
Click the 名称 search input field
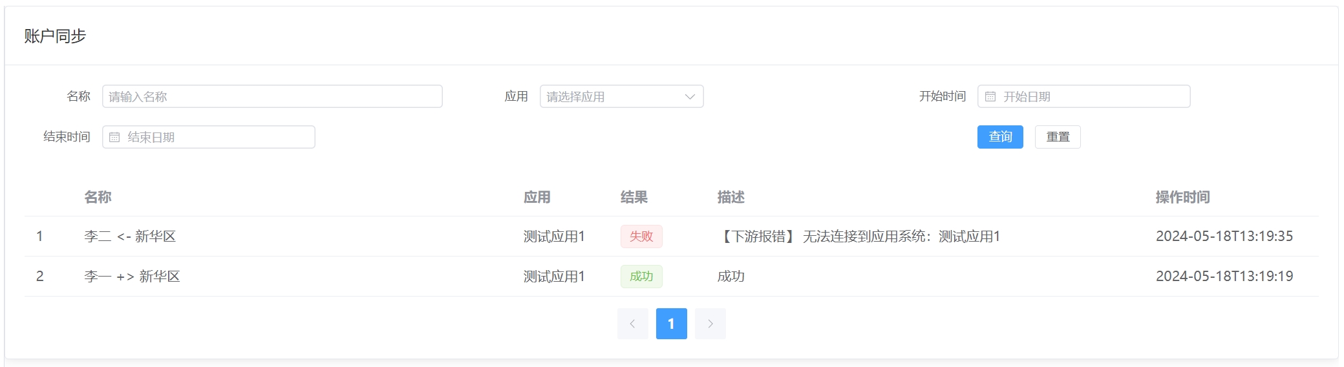point(272,96)
